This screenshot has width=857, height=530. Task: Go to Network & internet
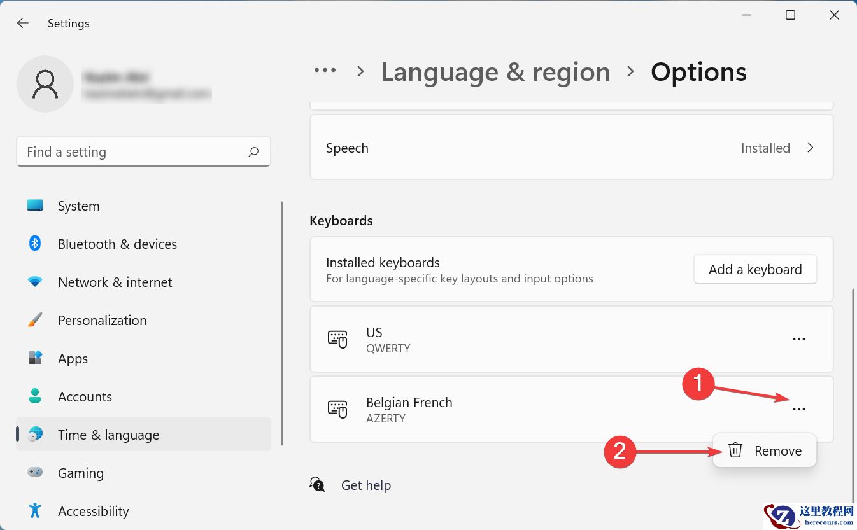click(115, 282)
